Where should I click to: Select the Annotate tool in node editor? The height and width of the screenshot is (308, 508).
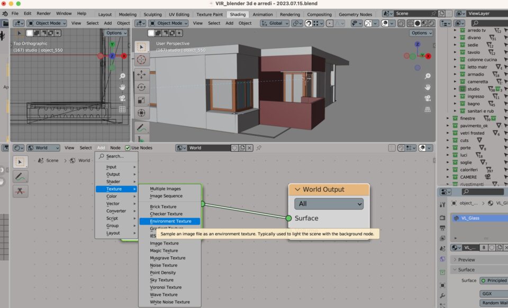coord(20,176)
